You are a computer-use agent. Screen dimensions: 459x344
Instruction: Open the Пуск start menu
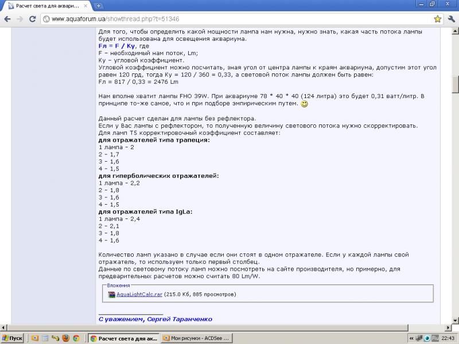(12, 338)
